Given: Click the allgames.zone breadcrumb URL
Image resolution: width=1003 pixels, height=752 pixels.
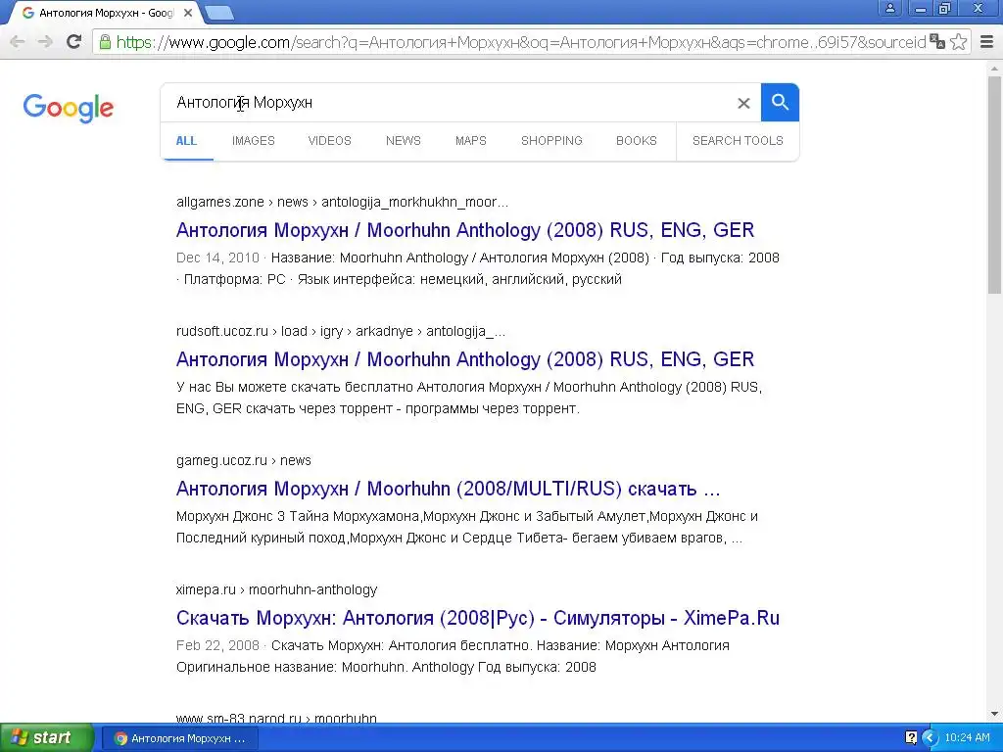Looking at the screenshot, I should (x=342, y=202).
